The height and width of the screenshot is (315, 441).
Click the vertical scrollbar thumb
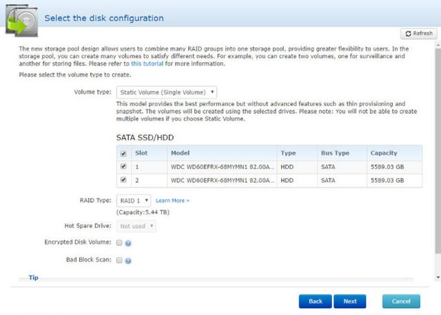click(x=438, y=150)
